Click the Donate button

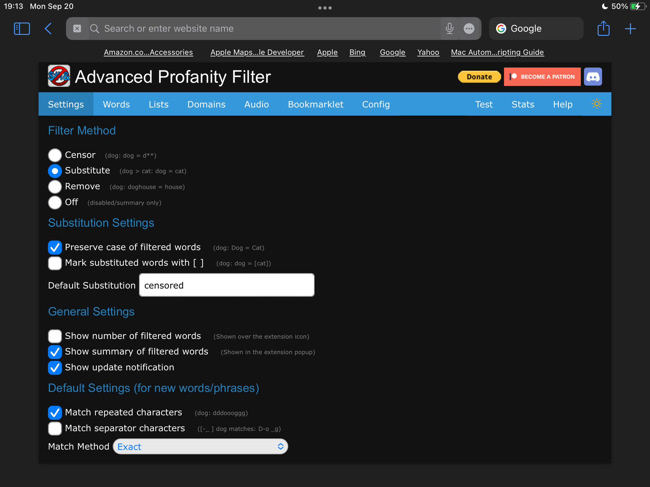point(479,76)
